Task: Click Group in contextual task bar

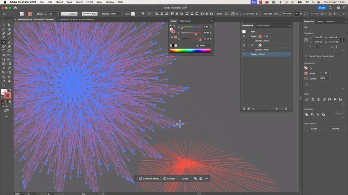Action: pyautogui.click(x=184, y=179)
